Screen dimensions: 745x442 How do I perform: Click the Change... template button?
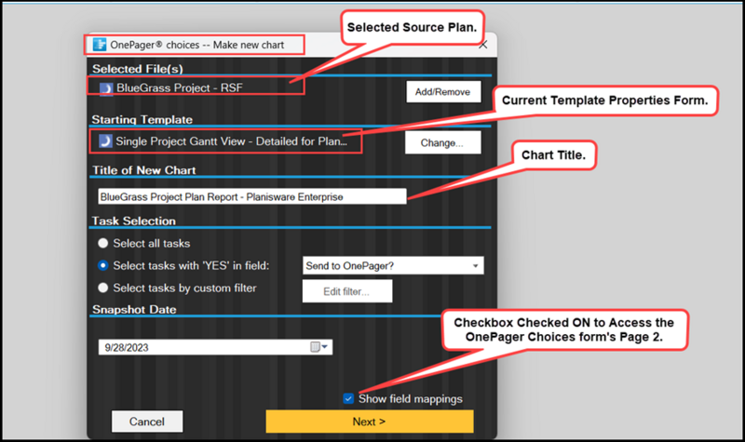[443, 142]
